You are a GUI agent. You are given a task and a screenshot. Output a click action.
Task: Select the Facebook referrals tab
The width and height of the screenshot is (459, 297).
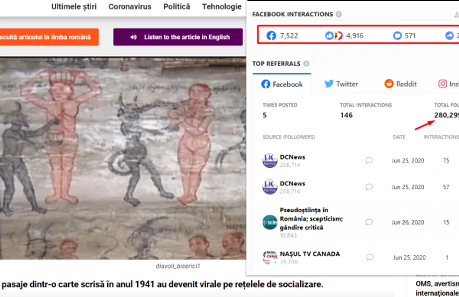pos(282,84)
